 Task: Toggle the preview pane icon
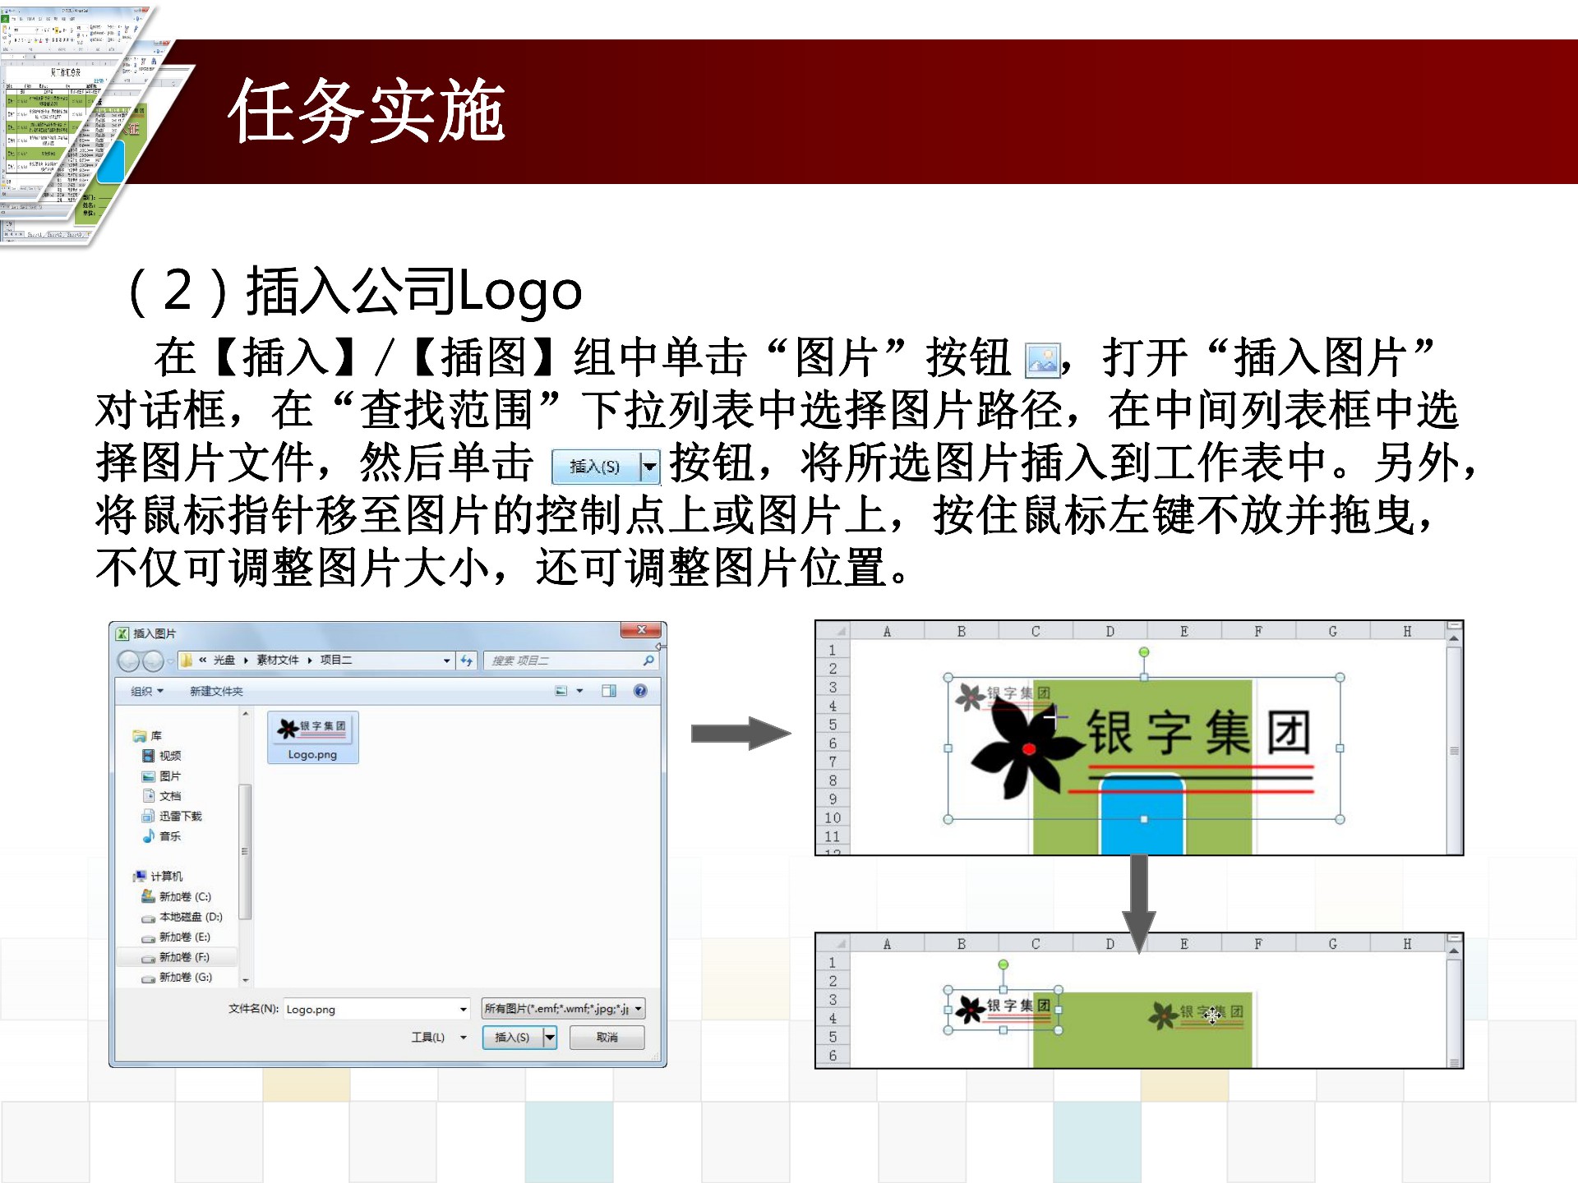click(x=609, y=691)
